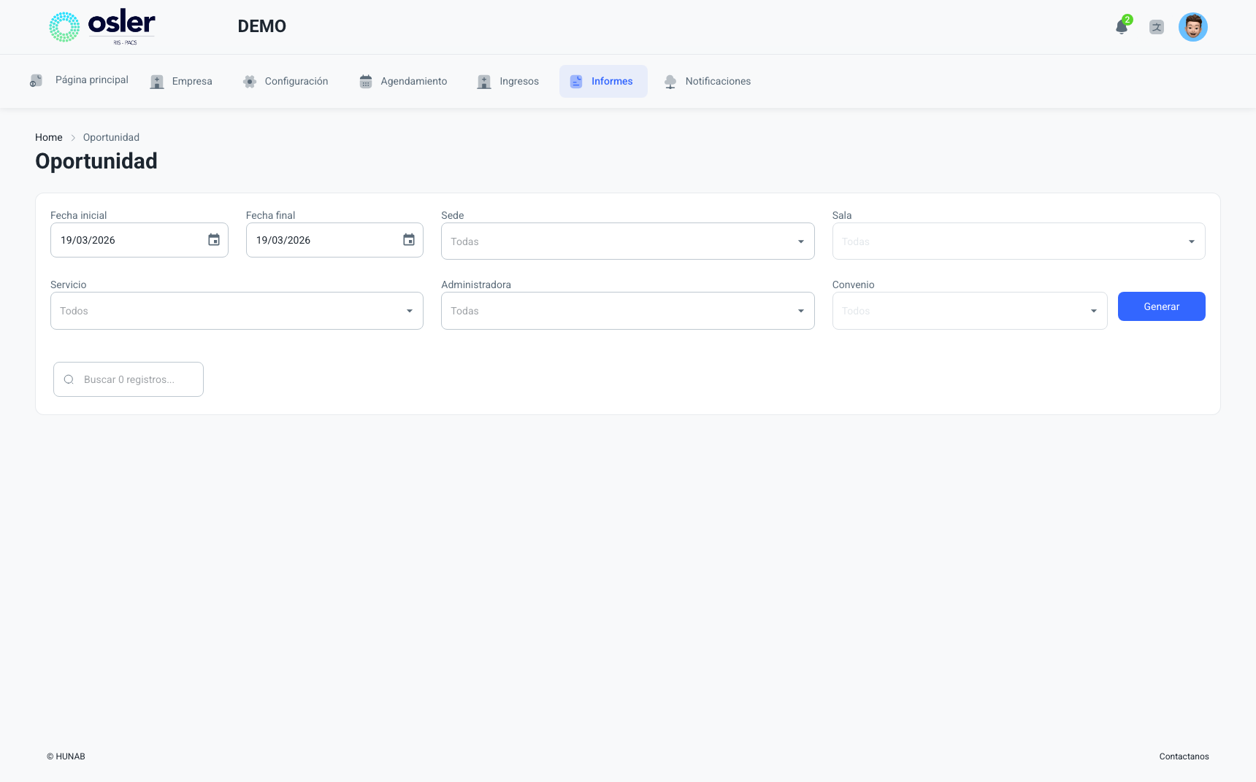
Task: Open the Ingresos menu
Action: (508, 82)
